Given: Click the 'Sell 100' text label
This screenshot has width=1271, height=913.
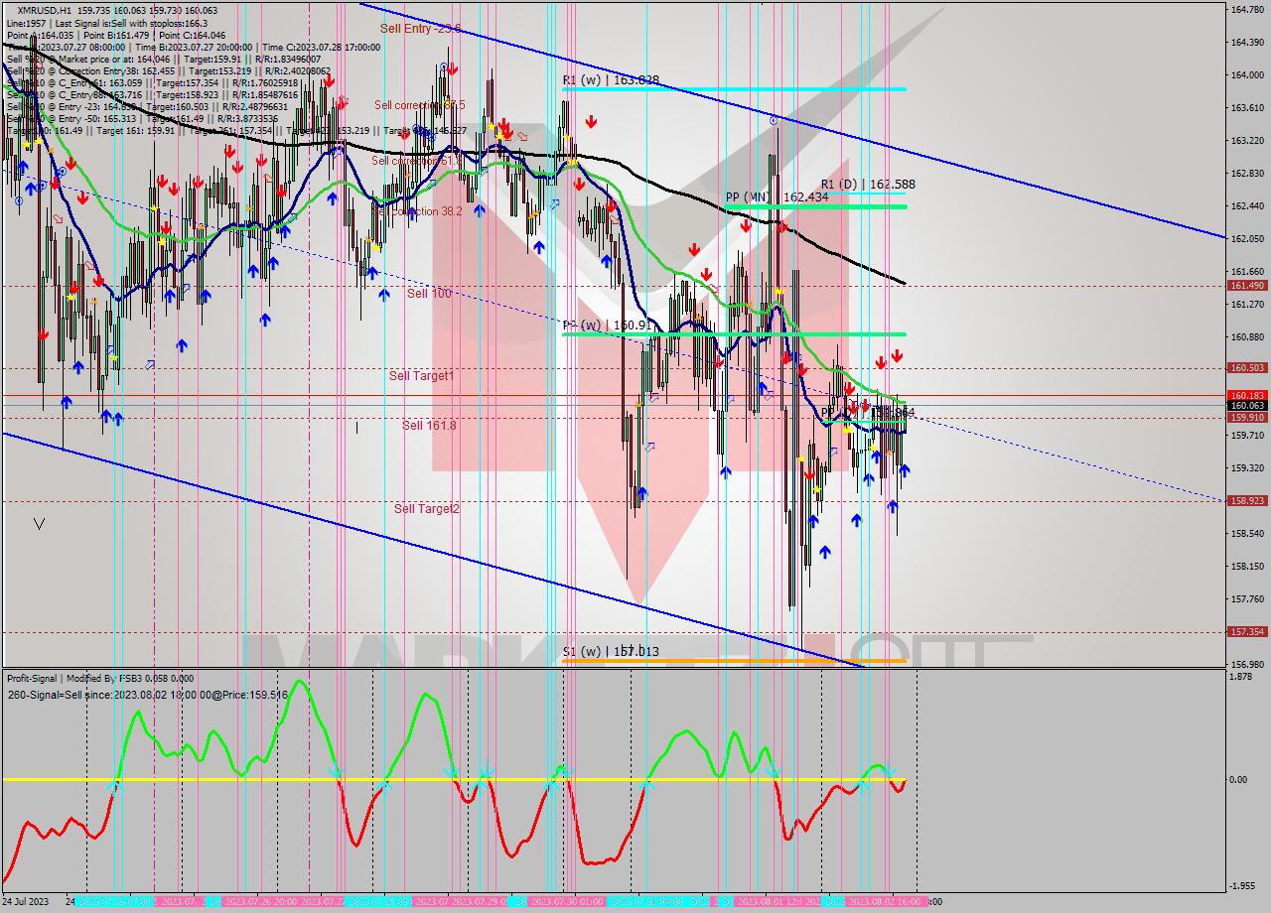Looking at the screenshot, I should coord(425,293).
